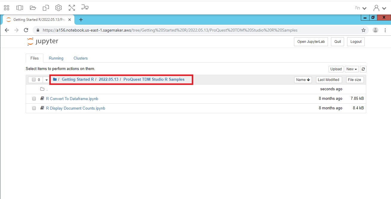Viewport: 391px width, 199px height.
Task: Open browser three-dot menu
Action: click(x=385, y=30)
